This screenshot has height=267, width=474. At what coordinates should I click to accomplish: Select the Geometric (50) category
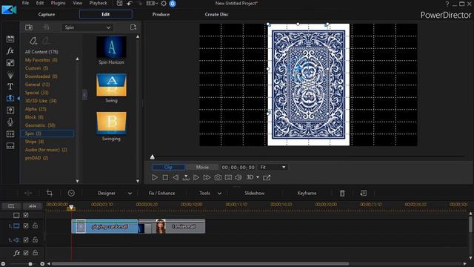coord(40,125)
